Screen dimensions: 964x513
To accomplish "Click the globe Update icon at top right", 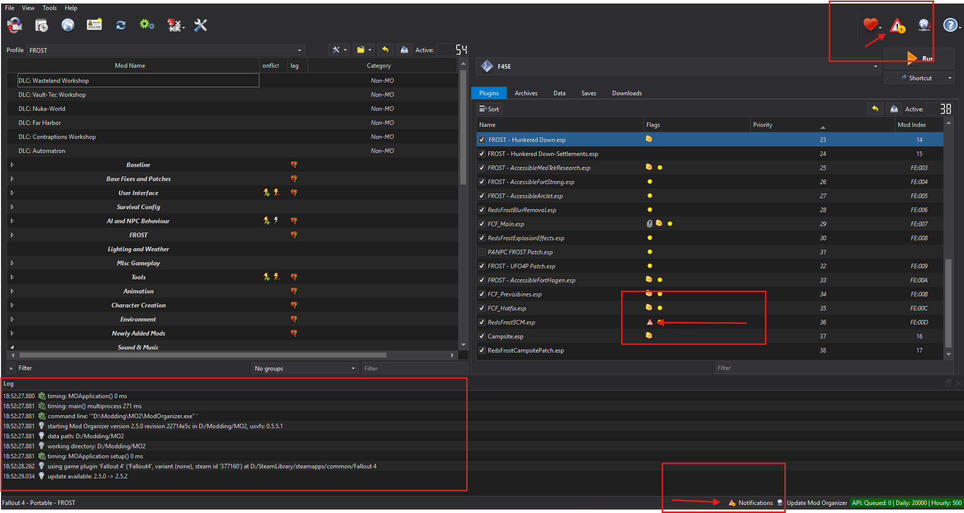I will [x=924, y=25].
